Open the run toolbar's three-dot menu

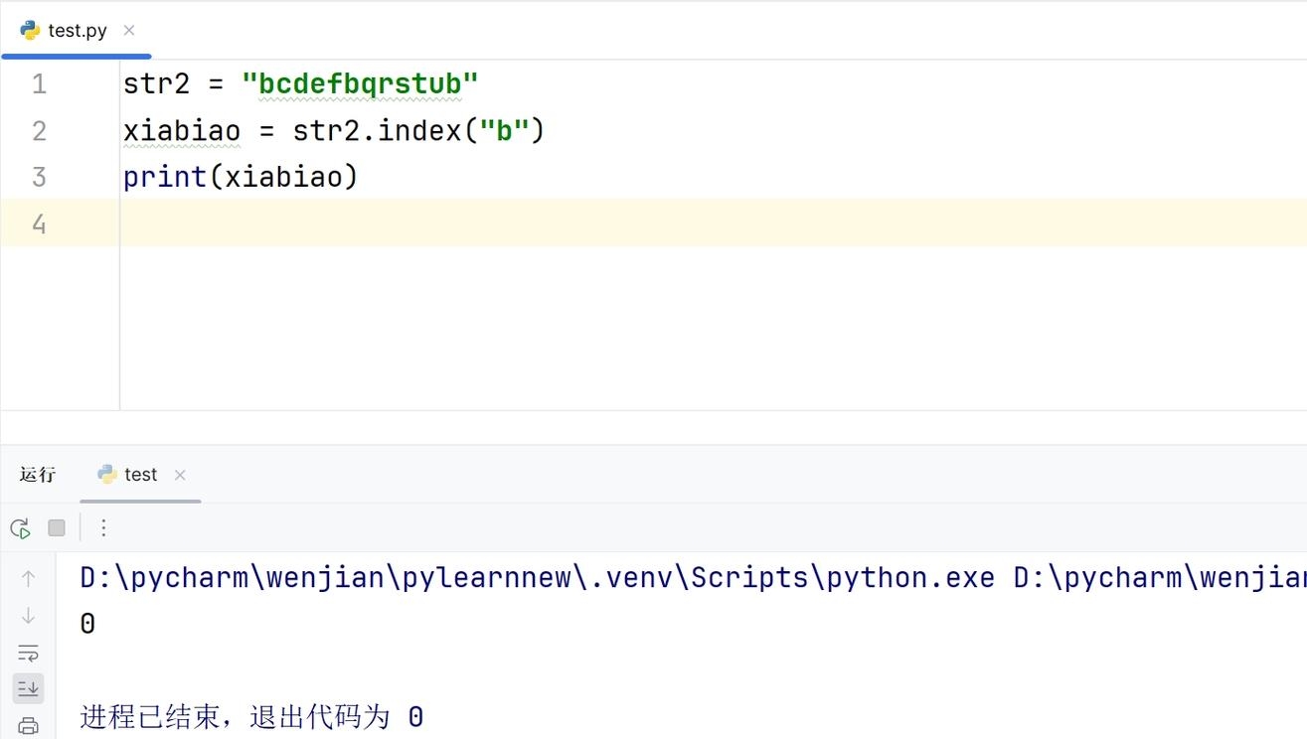coord(103,528)
